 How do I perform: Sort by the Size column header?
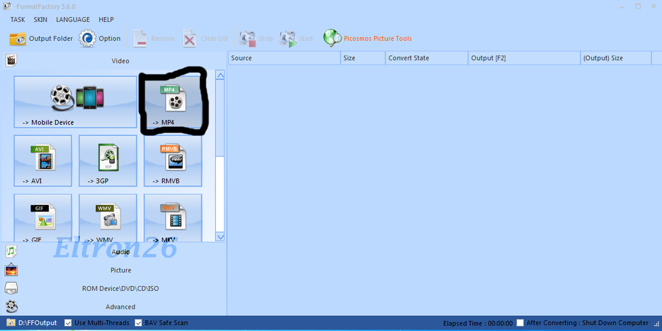click(x=363, y=58)
